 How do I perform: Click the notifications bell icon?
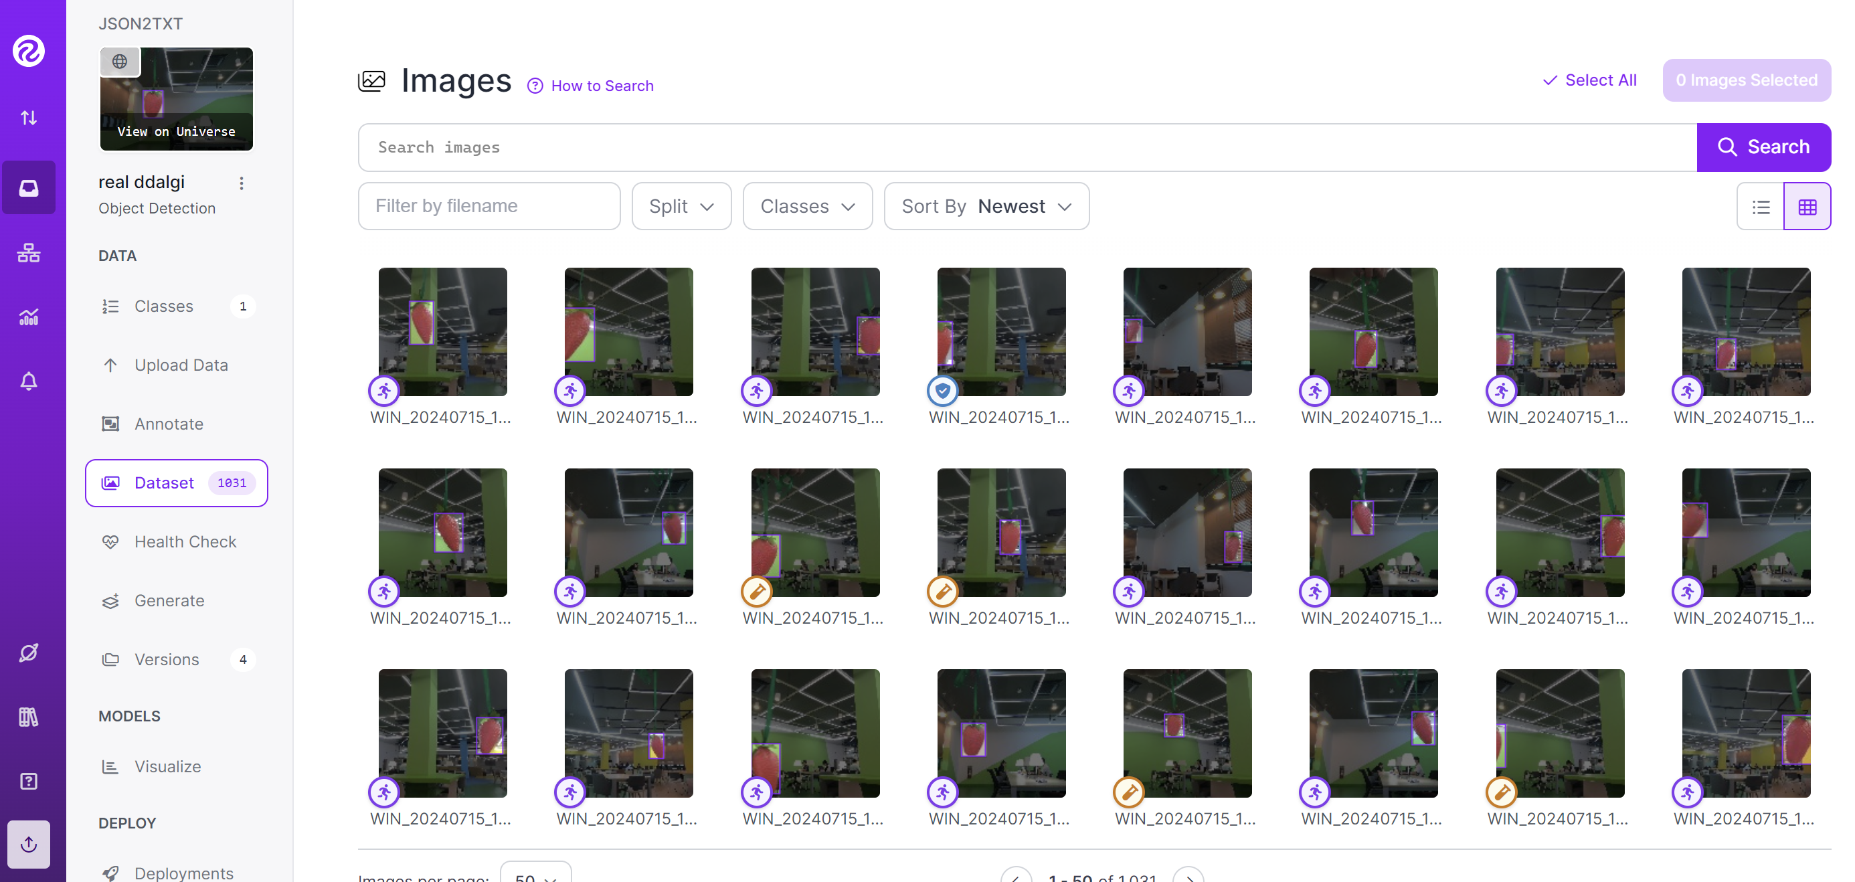point(29,381)
